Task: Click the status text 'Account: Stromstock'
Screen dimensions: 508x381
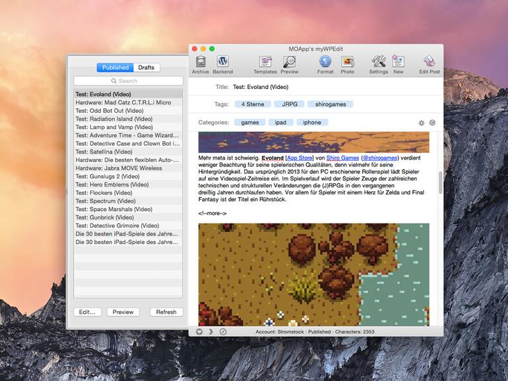Action: coord(280,332)
